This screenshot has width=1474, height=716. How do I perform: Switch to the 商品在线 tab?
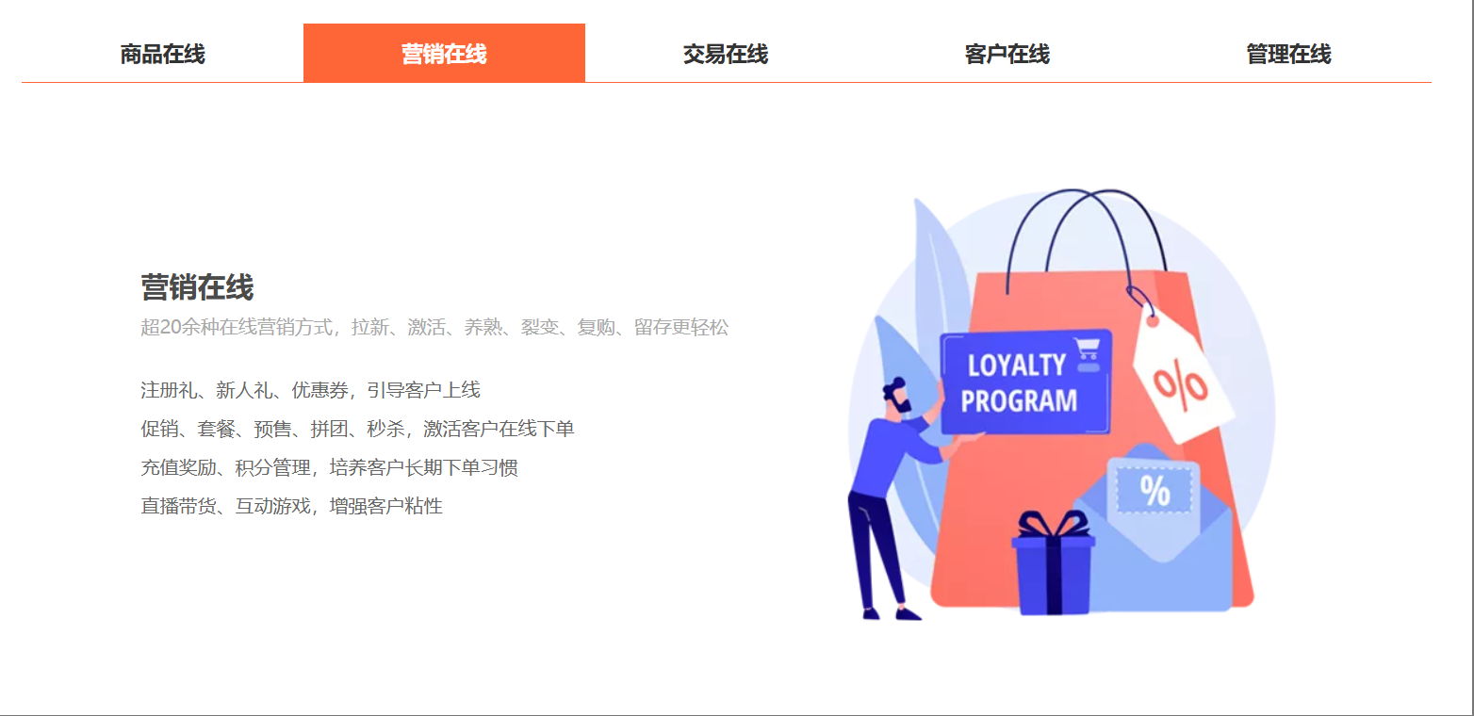pos(162,54)
